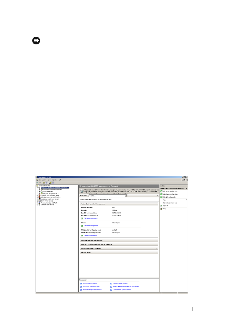Select Performance Logs and Alerts tree item
Image resolution: width=232 pixels, height=329 pixels.
point(49,203)
